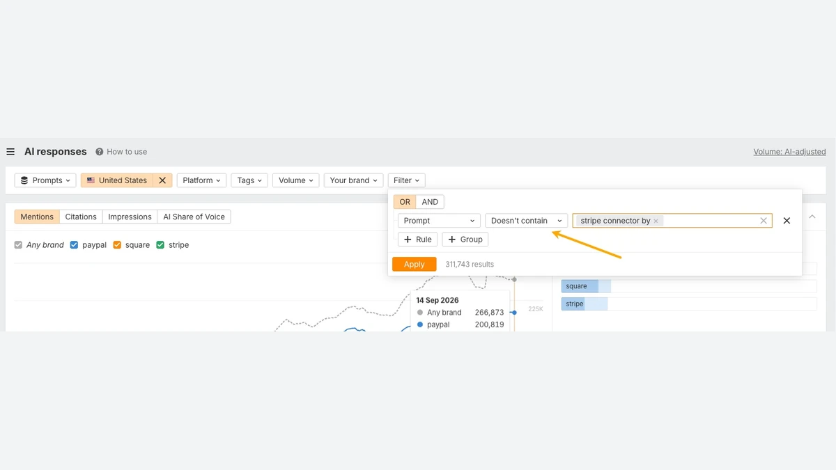Click the 225K axis label
Screen dimensions: 836x470
click(536, 309)
